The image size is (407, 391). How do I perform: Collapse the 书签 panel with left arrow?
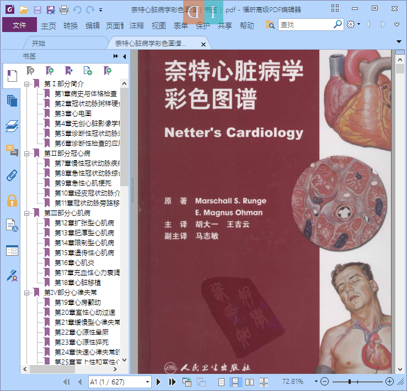tap(125, 56)
